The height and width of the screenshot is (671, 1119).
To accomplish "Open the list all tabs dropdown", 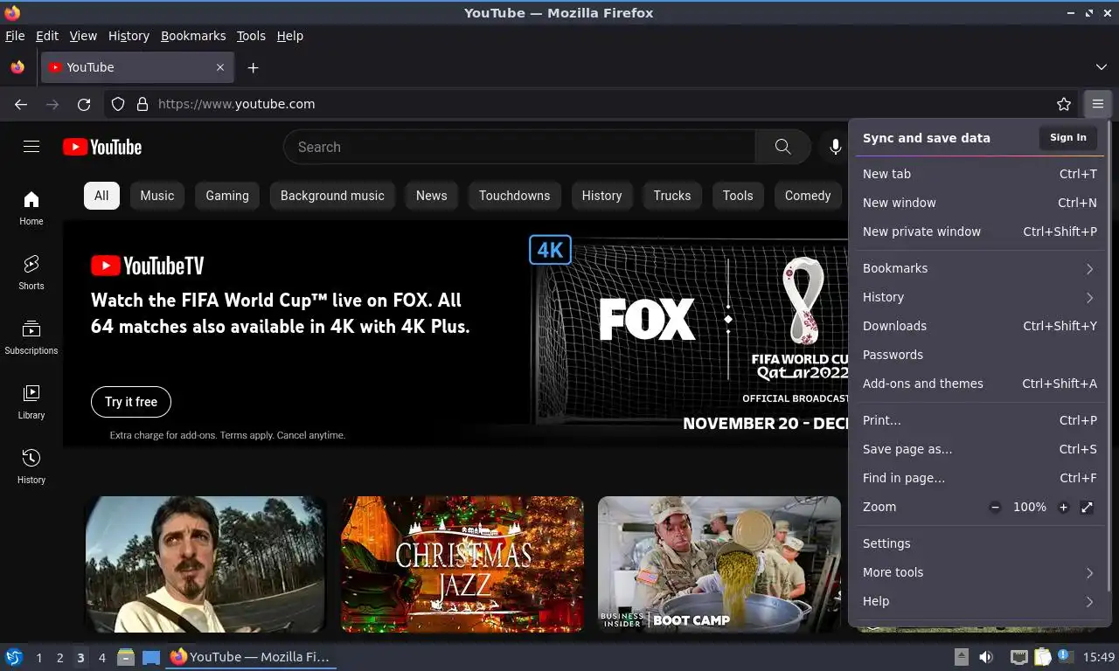I will 1101,67.
